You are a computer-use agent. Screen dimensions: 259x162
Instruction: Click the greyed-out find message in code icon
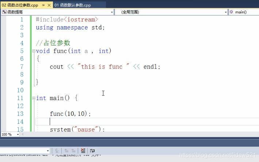point(57,151)
